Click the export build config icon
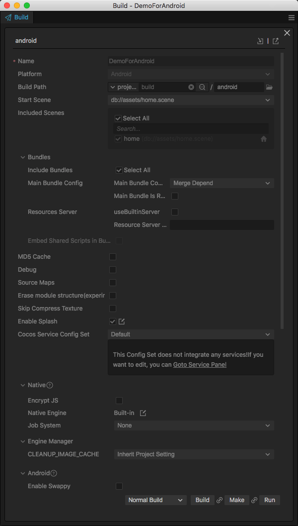Image resolution: width=298 pixels, height=526 pixels. coord(276,41)
